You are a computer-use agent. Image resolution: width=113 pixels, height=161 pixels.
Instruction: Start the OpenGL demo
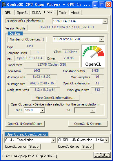(x=34, y=147)
